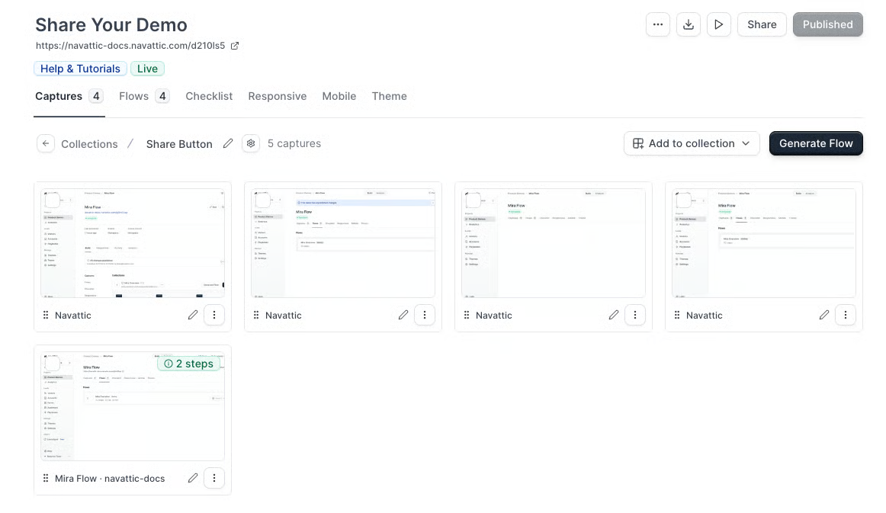The image size is (886, 513).
Task: Open kebab menu for Mira Flow capture
Action: coord(214,478)
